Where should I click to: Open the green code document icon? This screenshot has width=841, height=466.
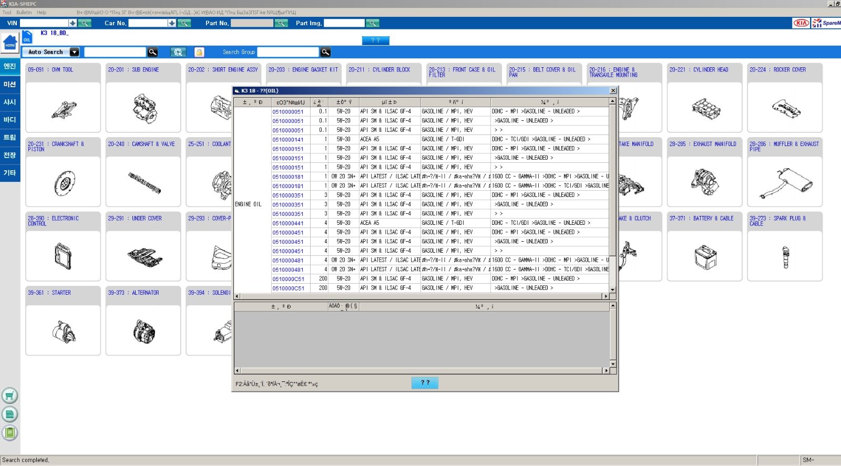click(x=9, y=415)
